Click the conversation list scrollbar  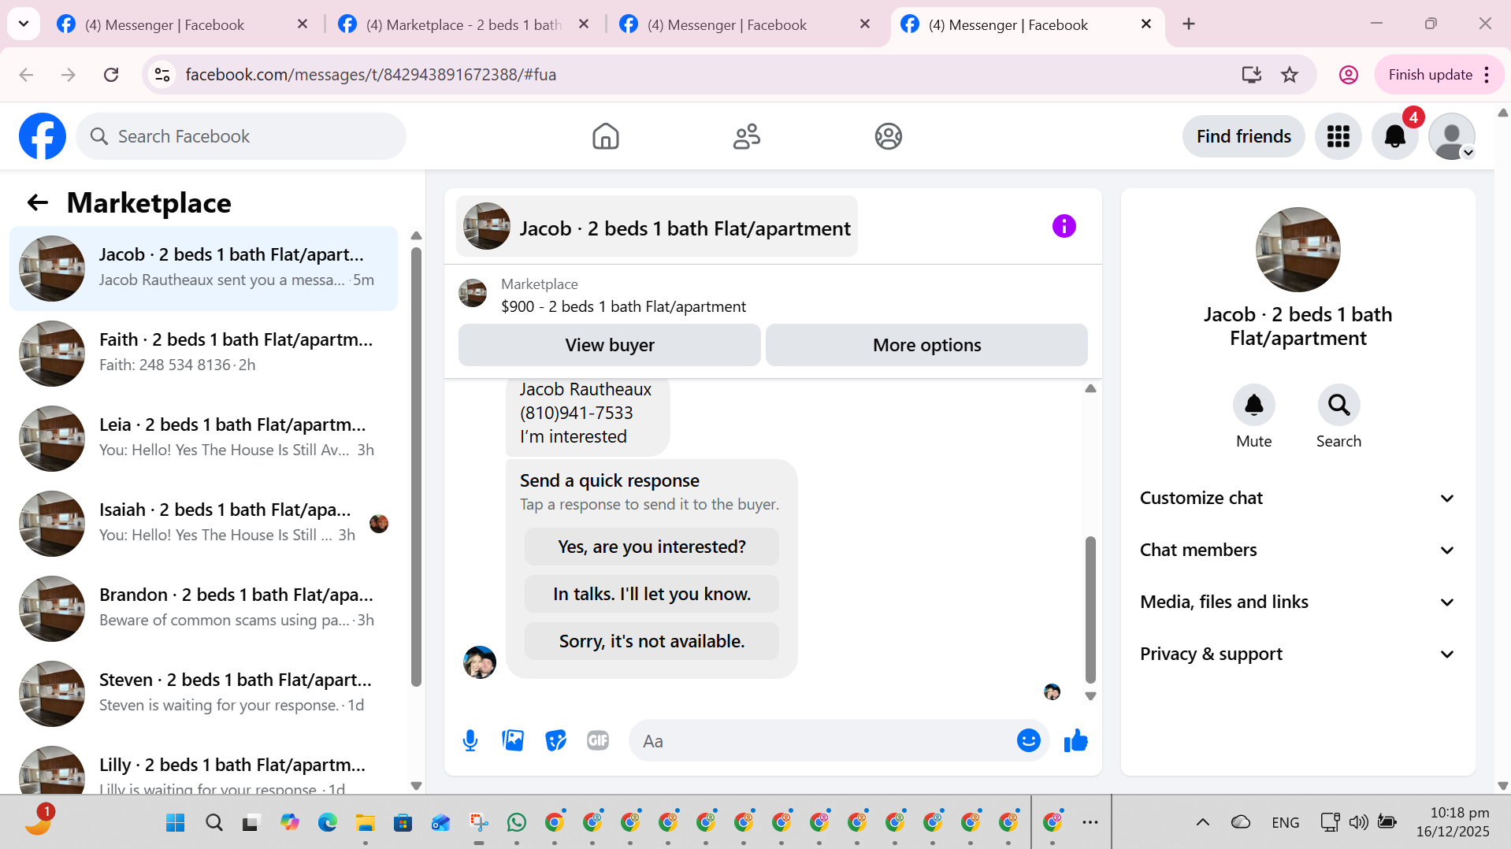(x=416, y=466)
